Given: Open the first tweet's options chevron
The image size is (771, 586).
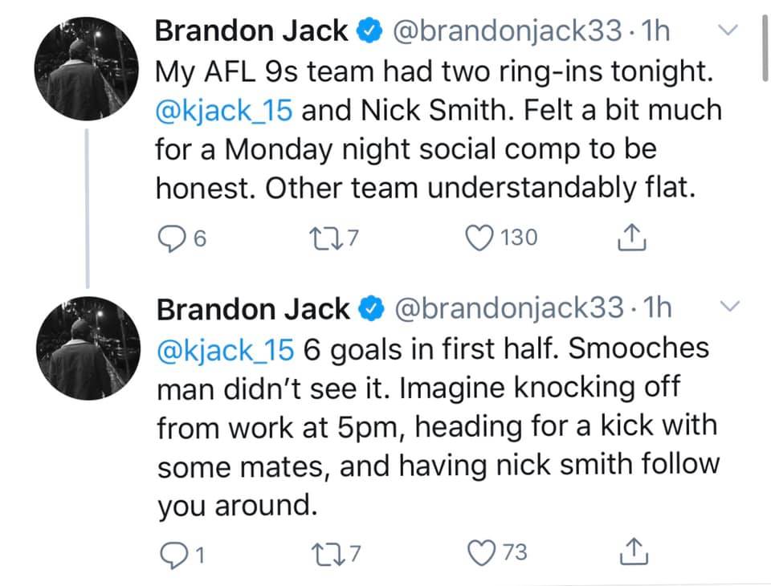Looking at the screenshot, I should click(x=728, y=30).
